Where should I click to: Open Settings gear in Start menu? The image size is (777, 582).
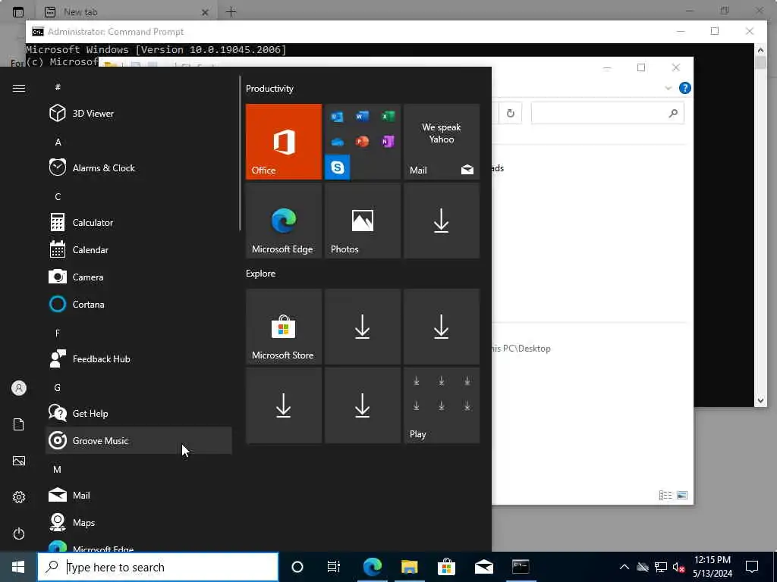point(19,497)
